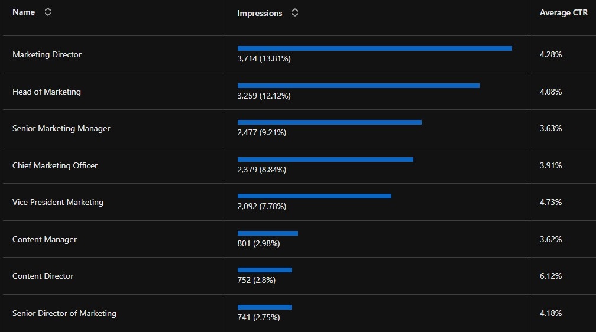Image resolution: width=596 pixels, height=332 pixels.
Task: Sort table by Name column icon
Action: (x=48, y=12)
